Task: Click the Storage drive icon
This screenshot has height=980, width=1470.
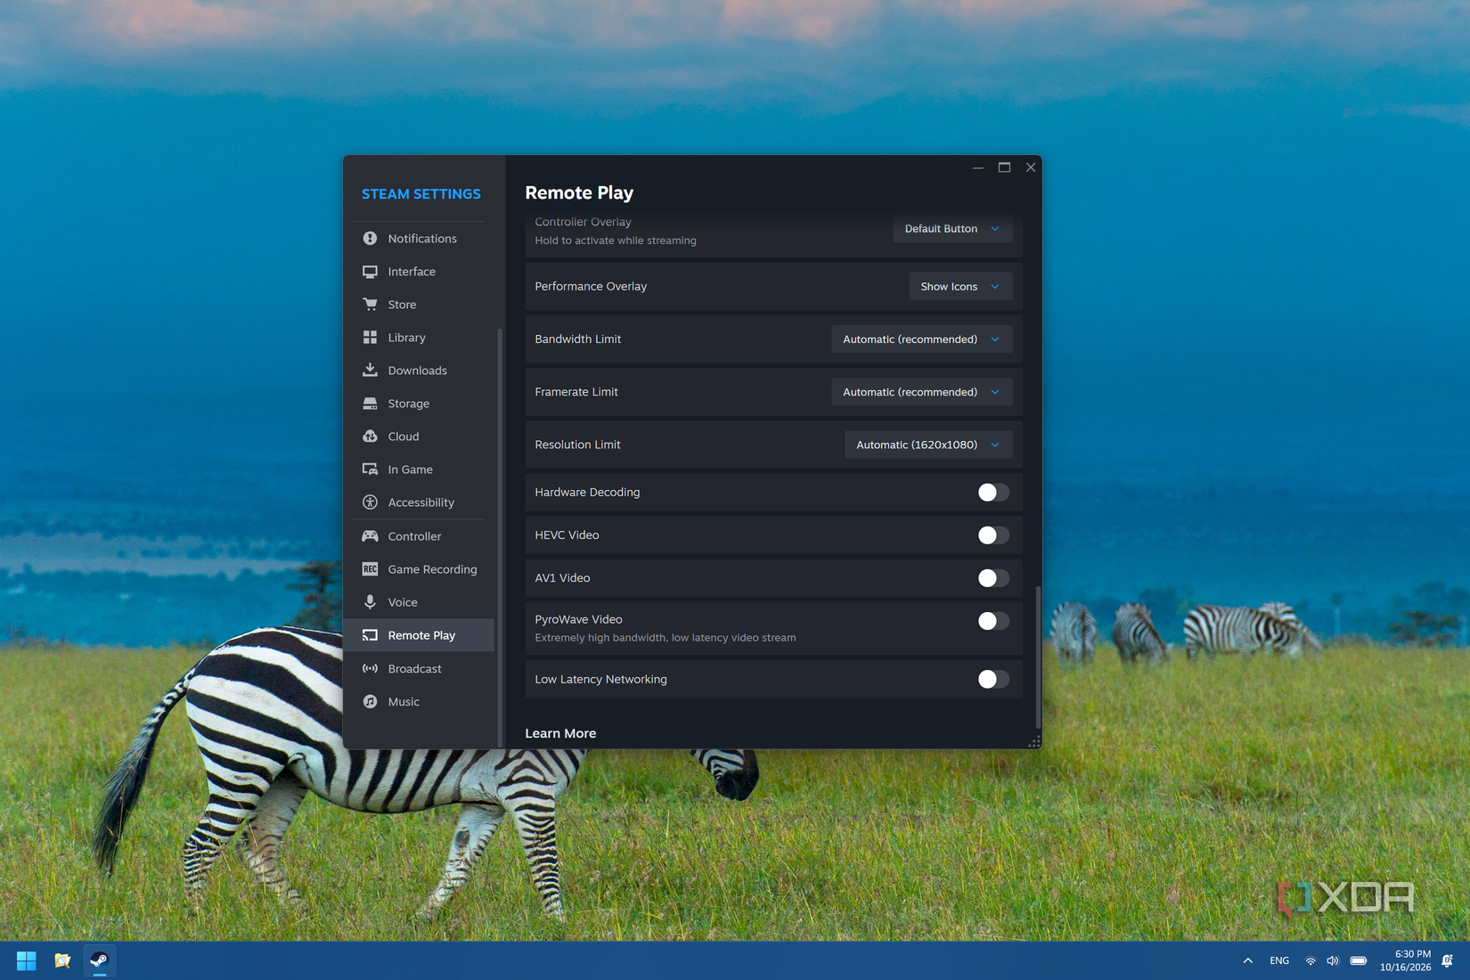Action: (370, 404)
